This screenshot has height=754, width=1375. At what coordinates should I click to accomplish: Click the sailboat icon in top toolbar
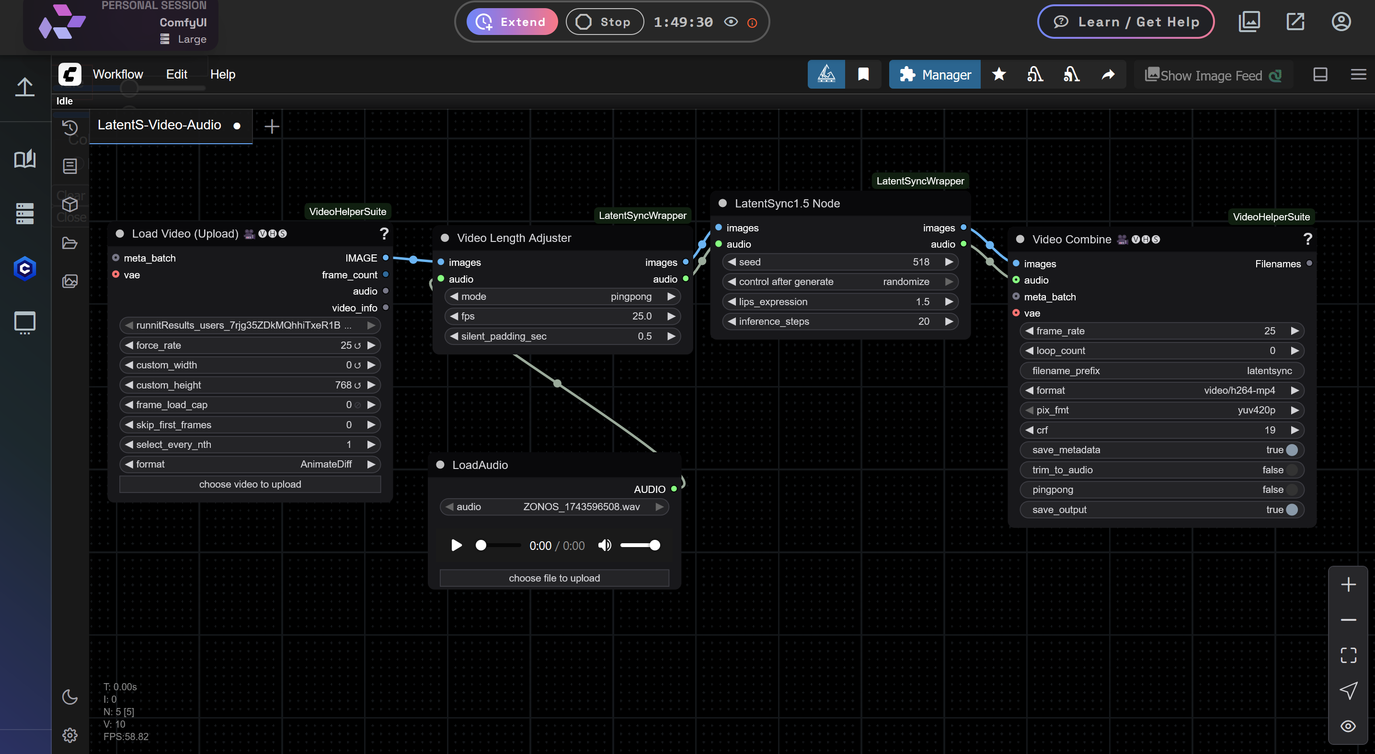coord(826,74)
